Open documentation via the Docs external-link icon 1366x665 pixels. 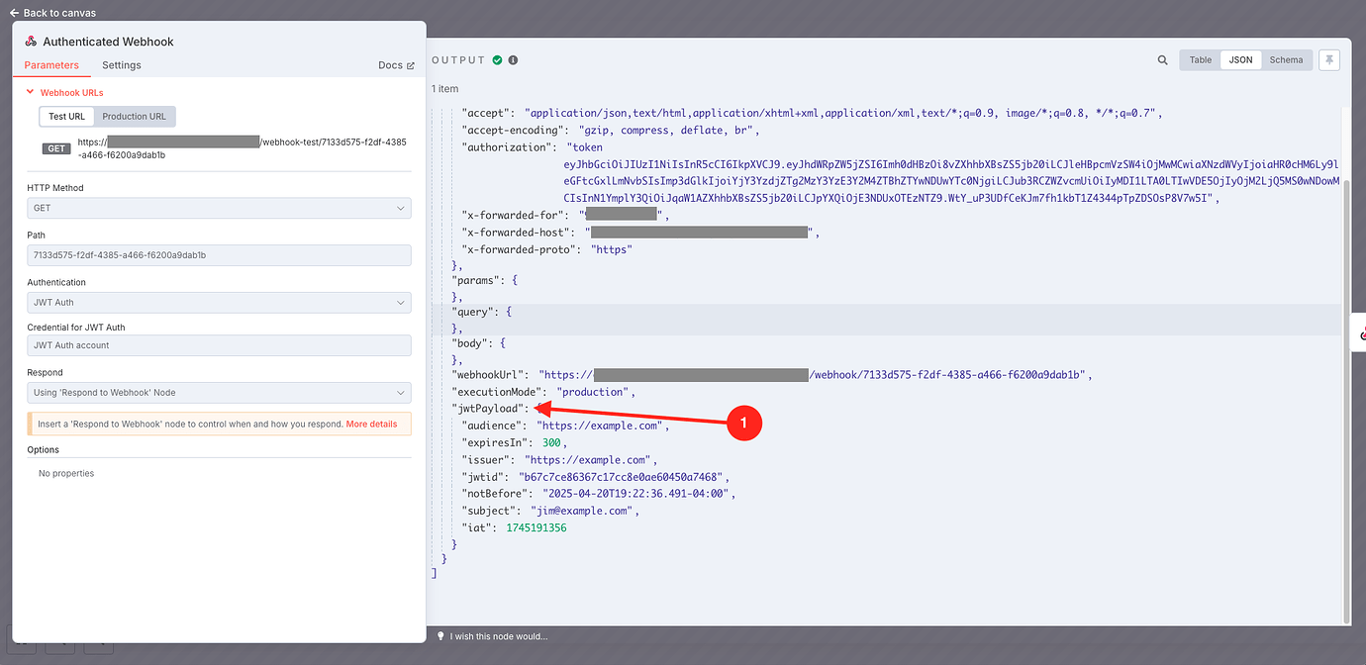point(411,64)
